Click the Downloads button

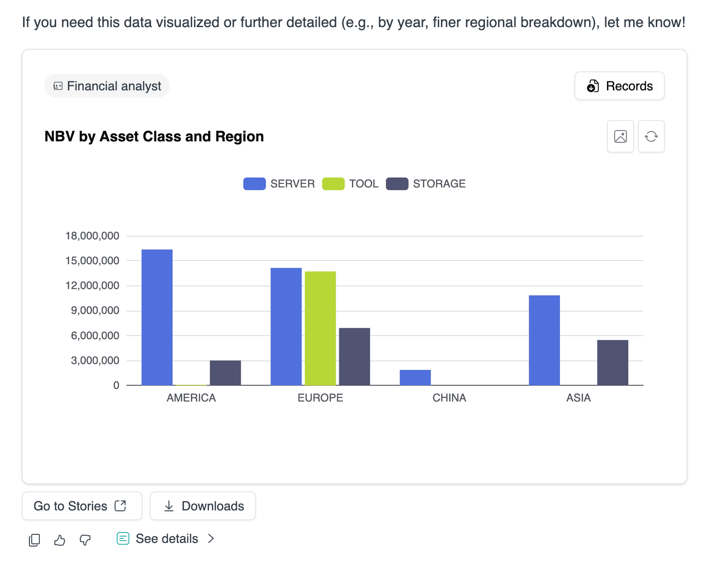pos(203,506)
